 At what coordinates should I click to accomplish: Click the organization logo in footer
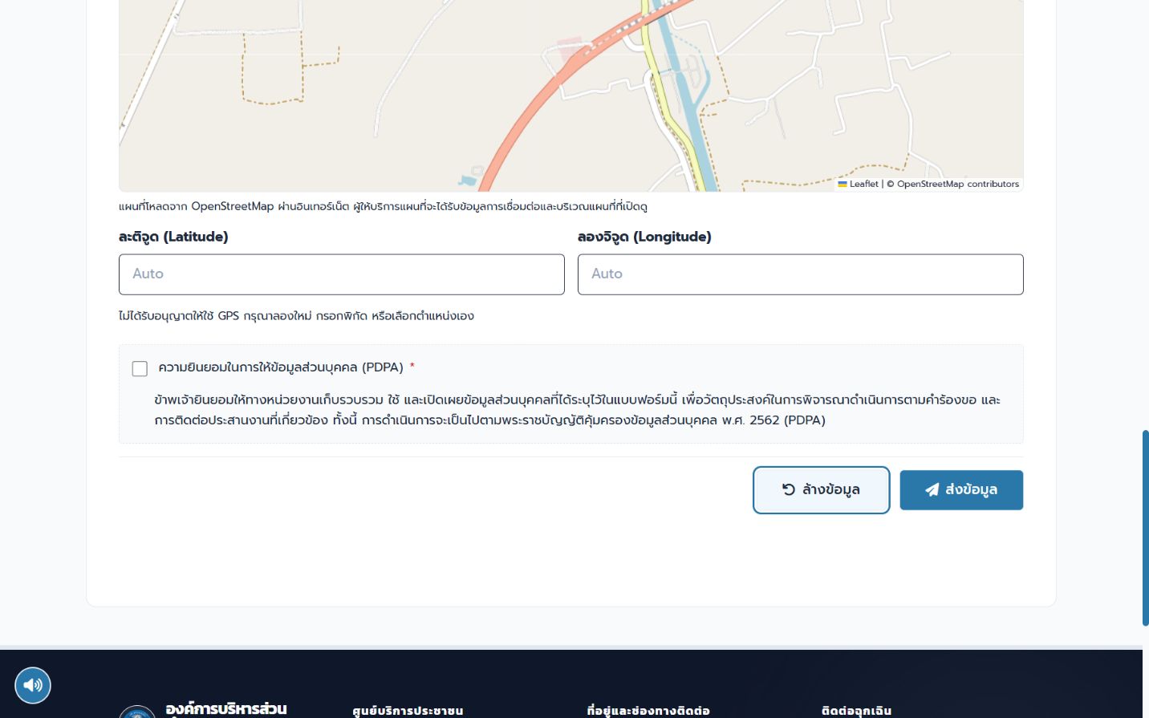point(137,712)
